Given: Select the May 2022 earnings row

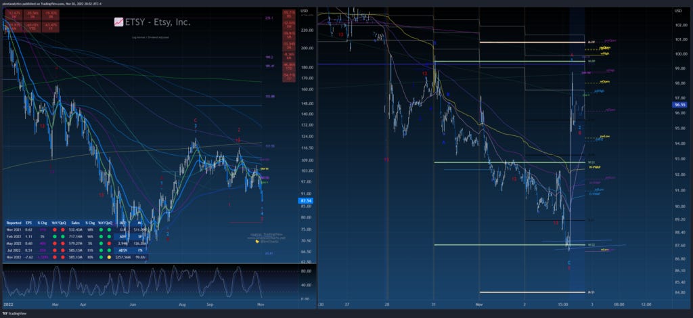Looking at the screenshot, I should pos(77,244).
